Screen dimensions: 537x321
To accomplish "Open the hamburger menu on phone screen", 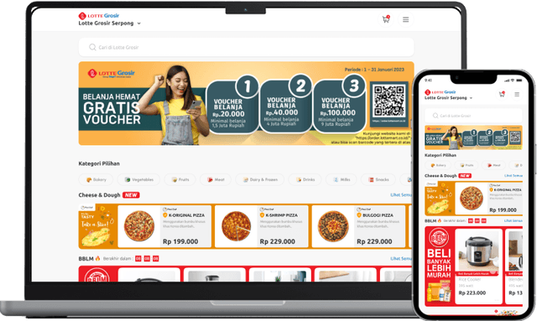I will [517, 94].
